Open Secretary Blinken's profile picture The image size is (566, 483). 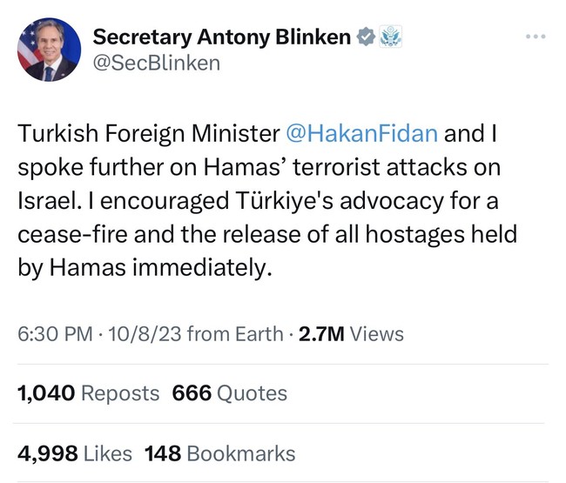[49, 50]
